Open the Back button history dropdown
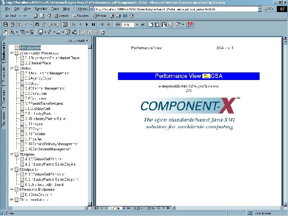 20,16
